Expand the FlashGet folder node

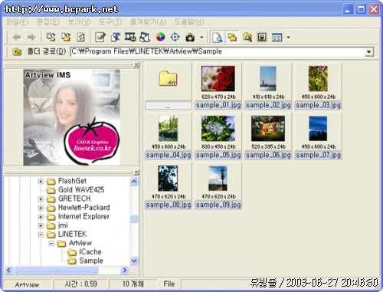coord(41,182)
